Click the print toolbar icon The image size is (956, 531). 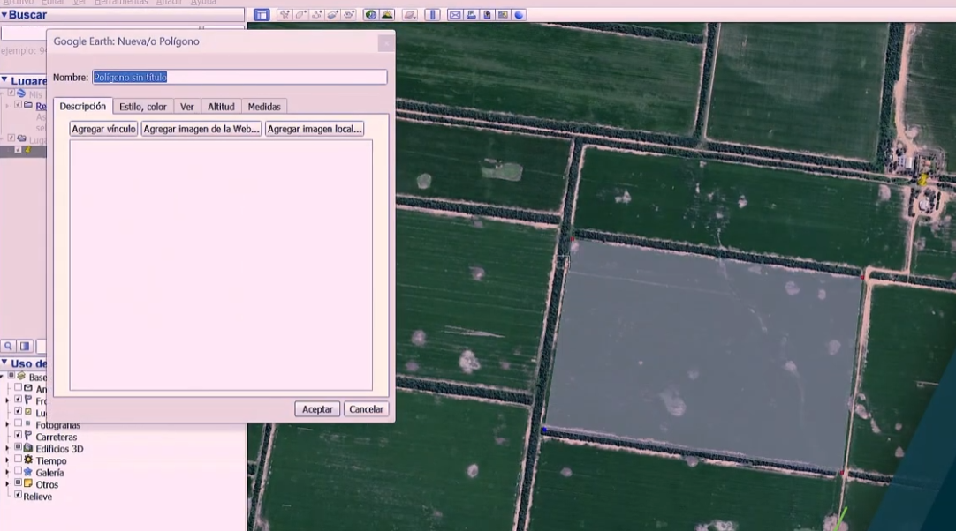pyautogui.click(x=471, y=15)
